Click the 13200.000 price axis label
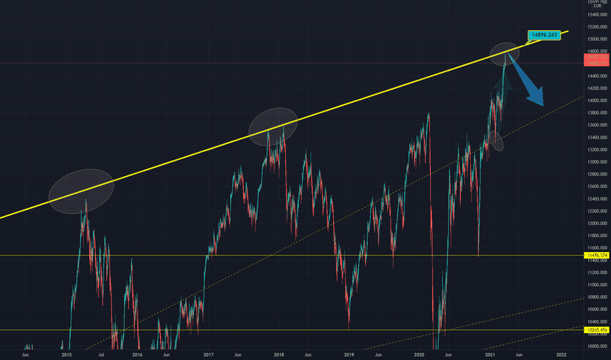This screenshot has width=611, height=360. click(x=597, y=149)
